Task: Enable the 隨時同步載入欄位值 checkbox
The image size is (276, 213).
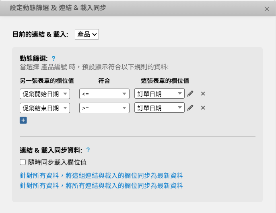Action: pos(23,162)
